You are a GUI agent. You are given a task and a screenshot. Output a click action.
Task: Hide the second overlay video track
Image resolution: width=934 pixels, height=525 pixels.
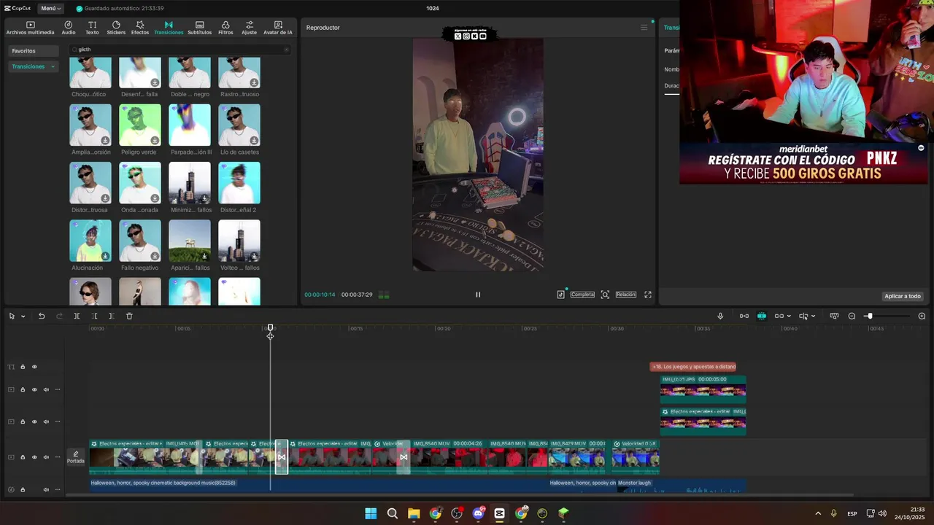(34, 421)
